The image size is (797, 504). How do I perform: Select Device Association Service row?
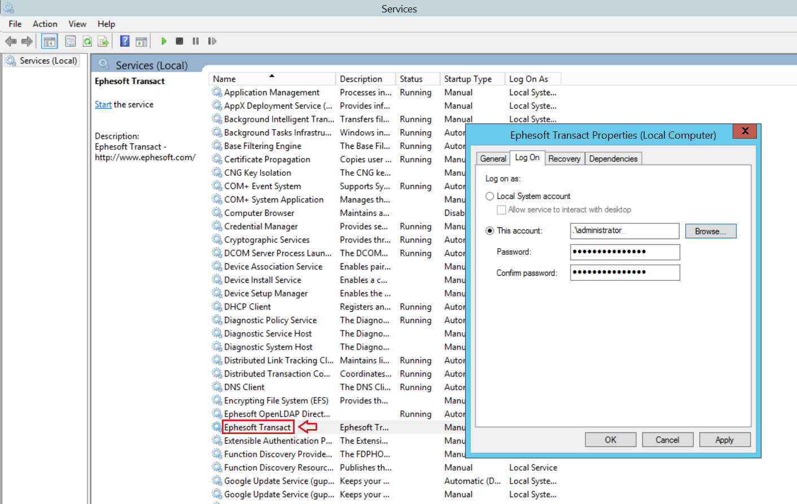[x=273, y=266]
